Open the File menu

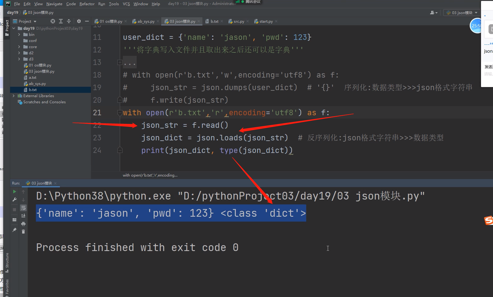coord(17,4)
